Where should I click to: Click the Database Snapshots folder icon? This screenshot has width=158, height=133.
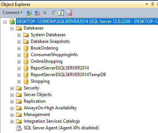pos(26,41)
